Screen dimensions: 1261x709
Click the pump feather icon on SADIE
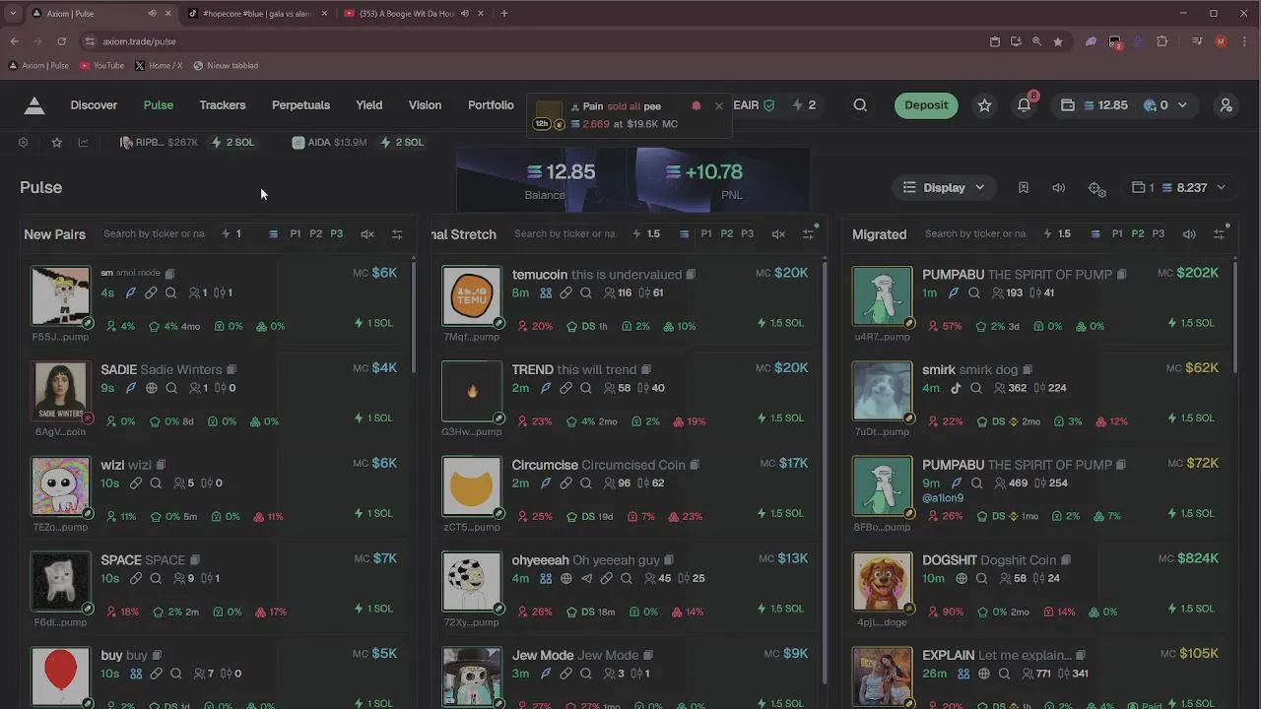coord(130,388)
